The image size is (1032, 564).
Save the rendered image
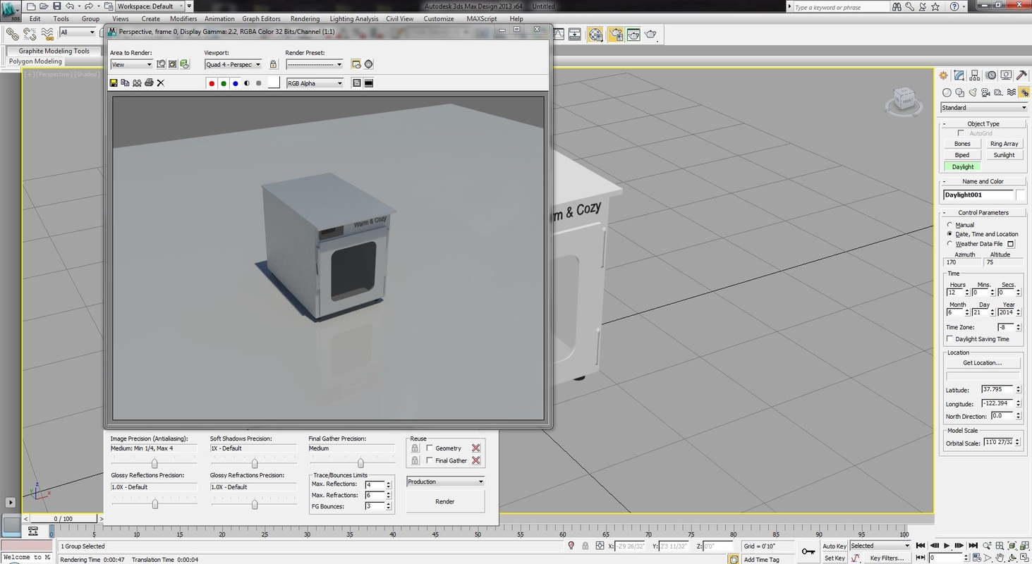click(113, 82)
